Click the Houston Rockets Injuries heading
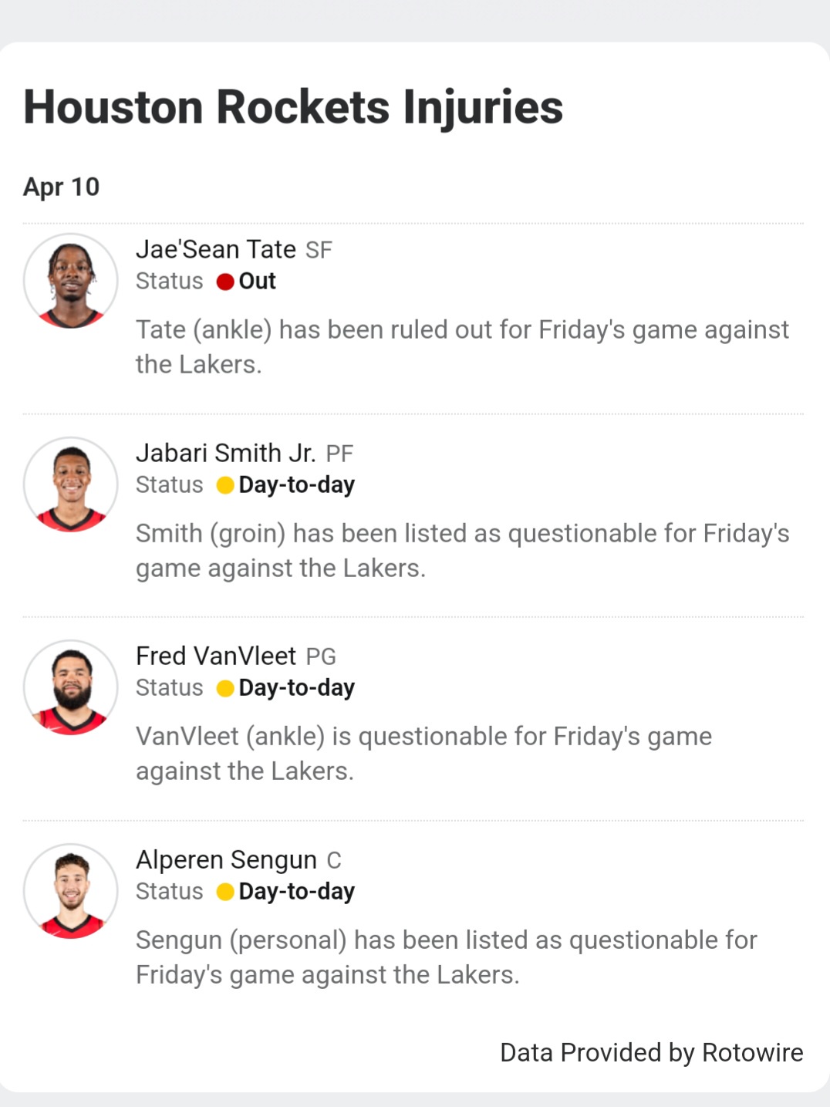 pyautogui.click(x=293, y=106)
